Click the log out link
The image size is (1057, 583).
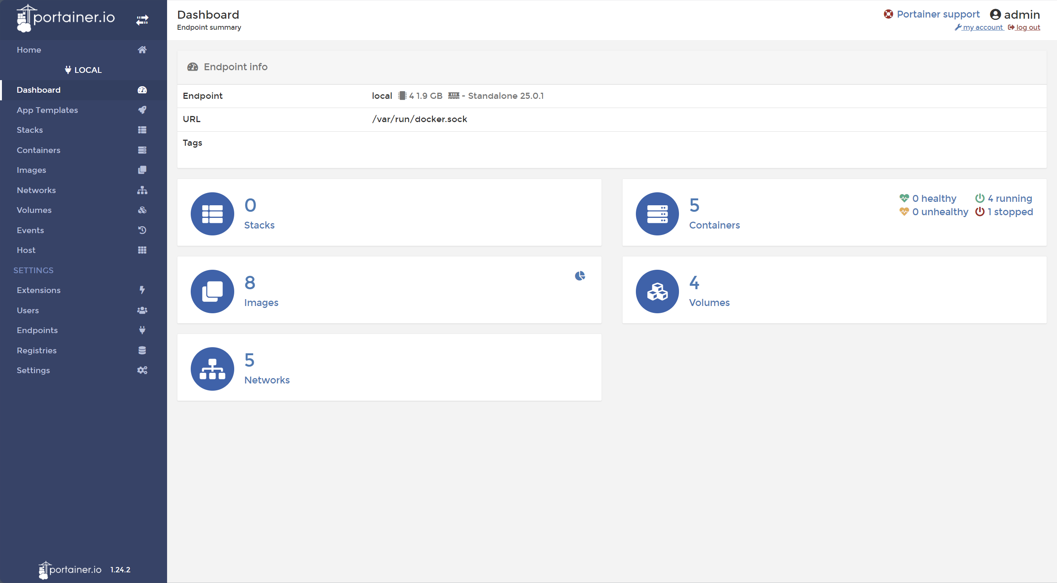tap(1028, 27)
